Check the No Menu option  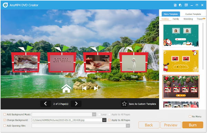pos(190,117)
